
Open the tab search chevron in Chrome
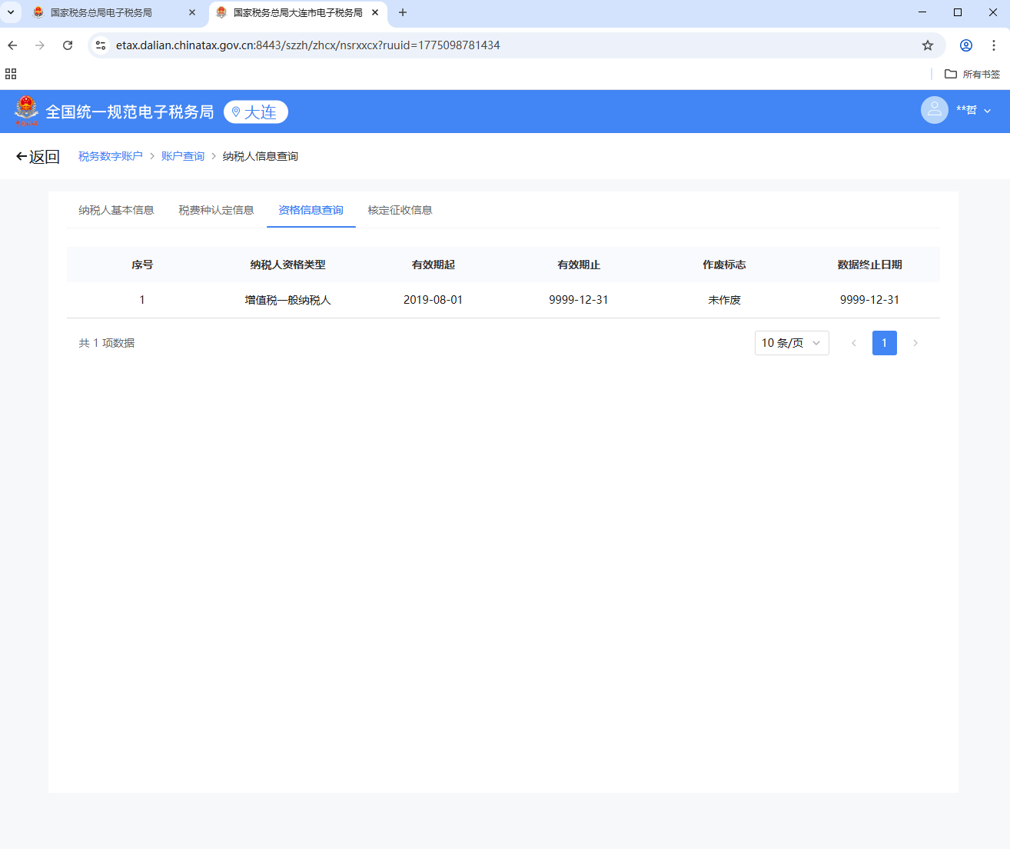(11, 12)
